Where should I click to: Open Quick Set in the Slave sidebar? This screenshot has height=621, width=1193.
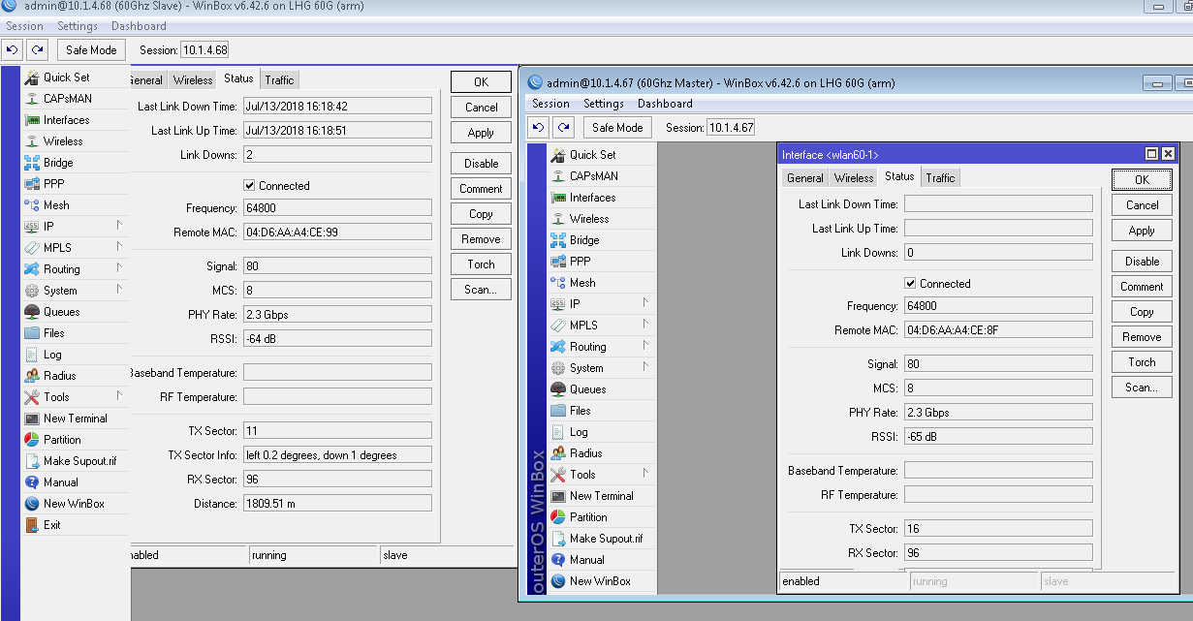tap(66, 78)
